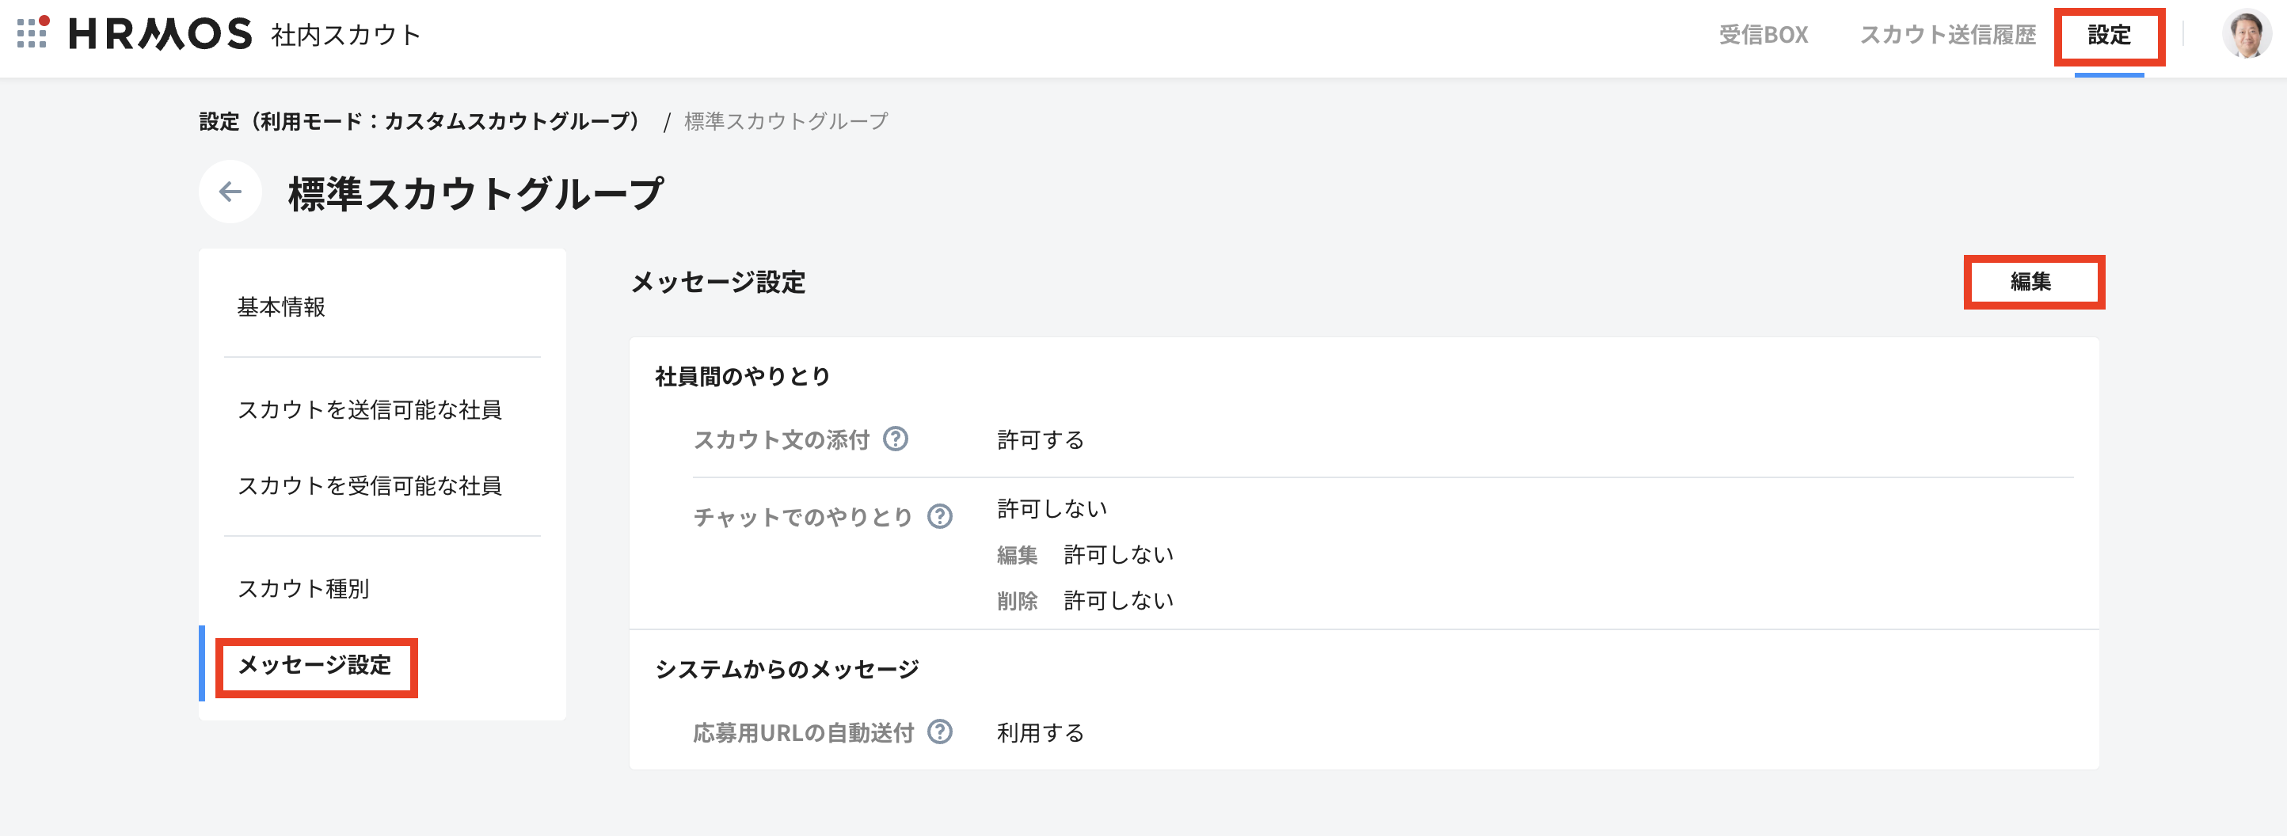The image size is (2287, 836).
Task: Click 標準スカウトグループ in the breadcrumb
Action: tap(786, 122)
